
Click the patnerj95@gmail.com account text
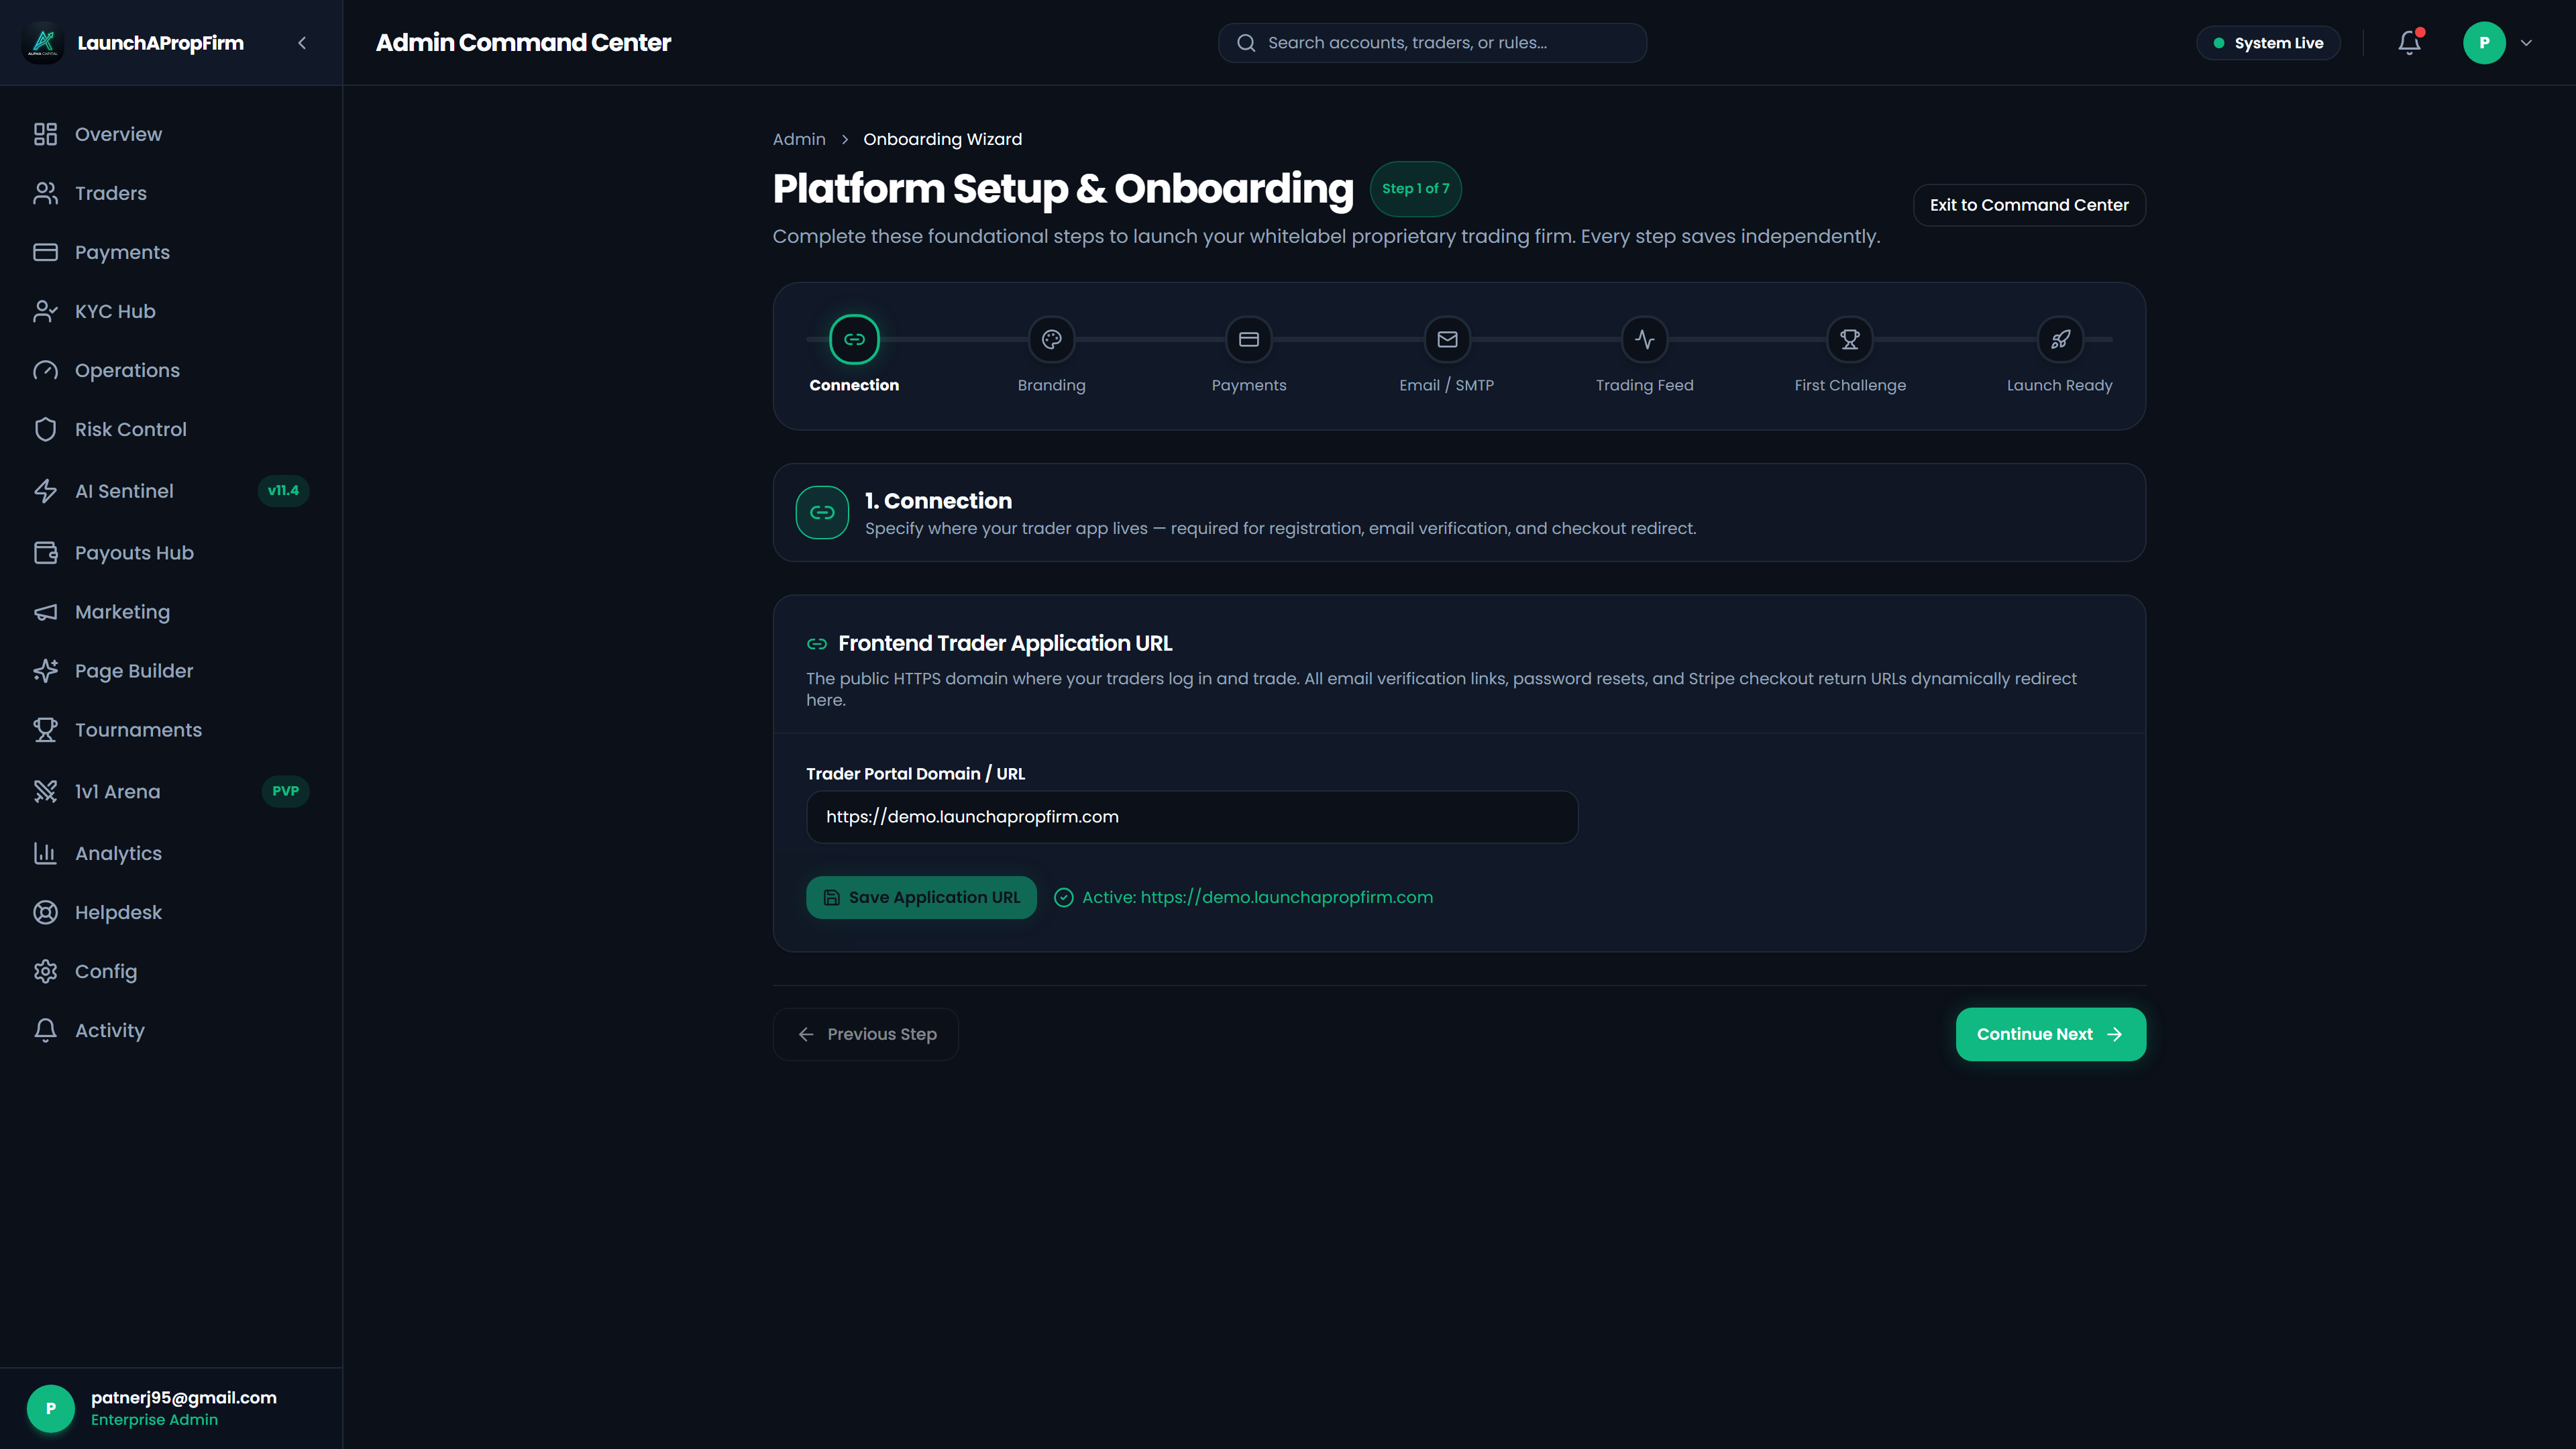tap(184, 1398)
